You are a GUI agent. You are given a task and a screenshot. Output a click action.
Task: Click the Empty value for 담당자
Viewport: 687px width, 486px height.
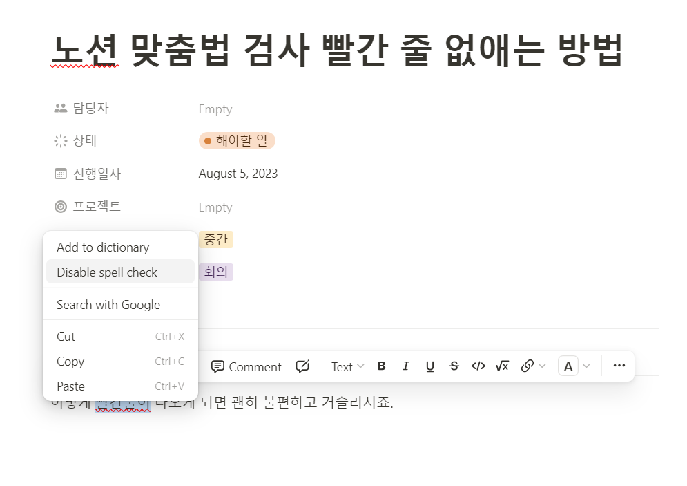pyautogui.click(x=215, y=109)
